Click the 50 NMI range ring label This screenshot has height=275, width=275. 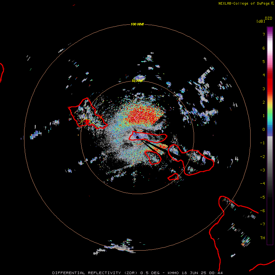[137, 81]
